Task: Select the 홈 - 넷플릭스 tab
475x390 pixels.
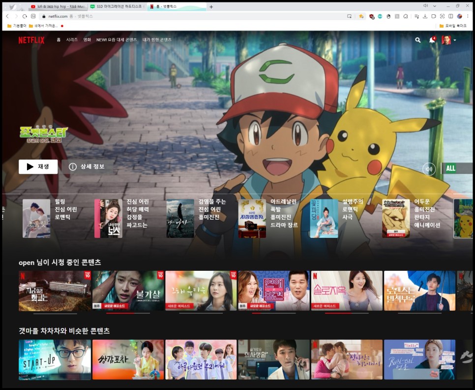Action: (177, 6)
